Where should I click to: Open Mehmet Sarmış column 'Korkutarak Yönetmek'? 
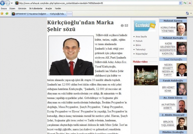(x=168, y=30)
